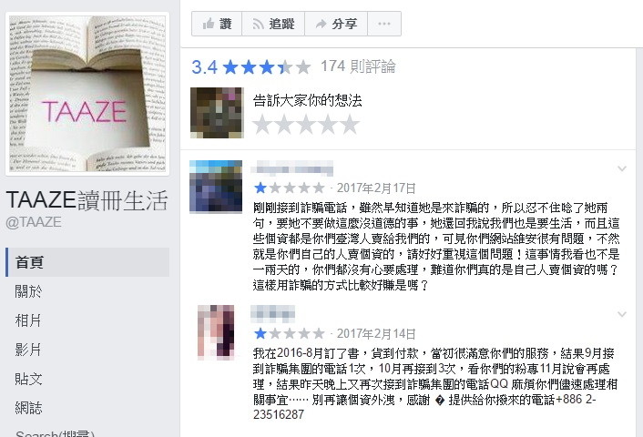The height and width of the screenshot is (437, 643).
Task: Open the 174 則評論 reviews link
Action: click(358, 66)
